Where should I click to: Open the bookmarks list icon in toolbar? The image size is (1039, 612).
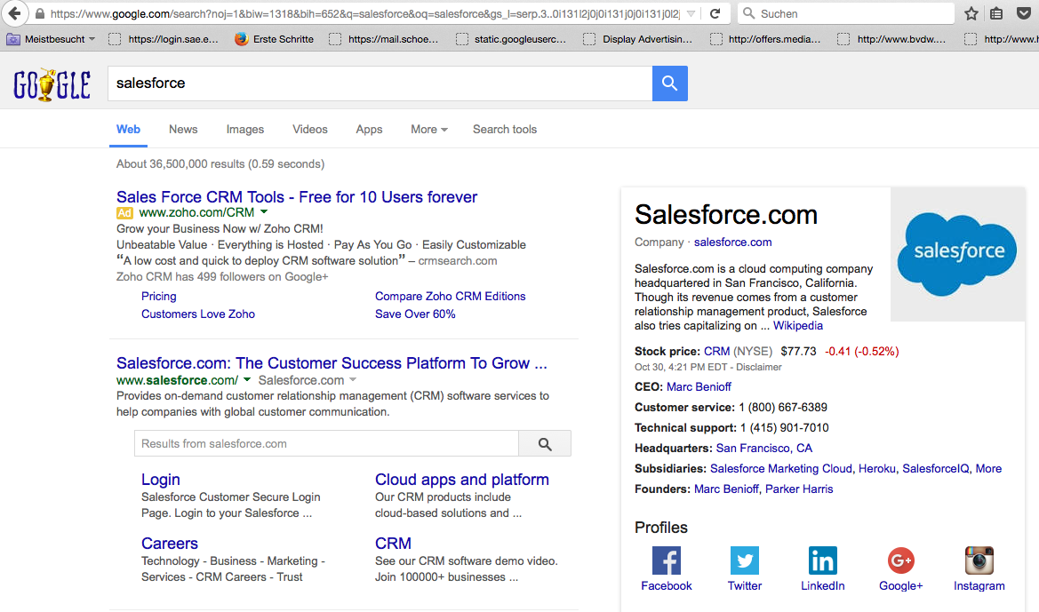click(996, 13)
